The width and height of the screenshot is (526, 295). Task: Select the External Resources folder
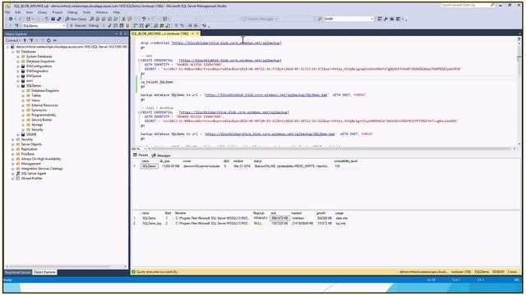tap(44, 106)
